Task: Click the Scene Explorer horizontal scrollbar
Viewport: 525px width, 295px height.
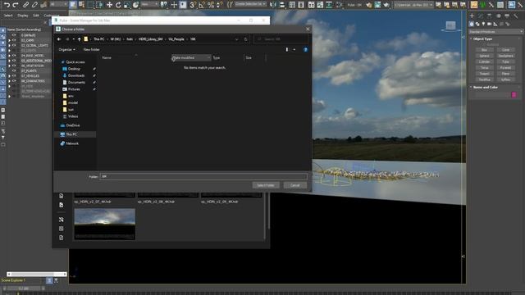Action: coord(36,274)
